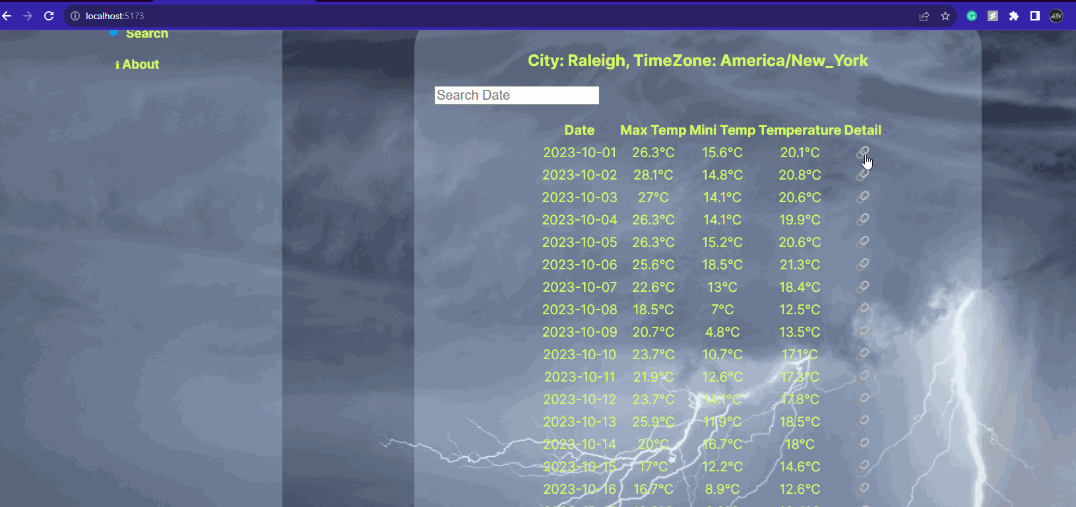Viewport: 1076px width, 507px height.
Task: Toggle the browser side panel
Action: point(1035,16)
